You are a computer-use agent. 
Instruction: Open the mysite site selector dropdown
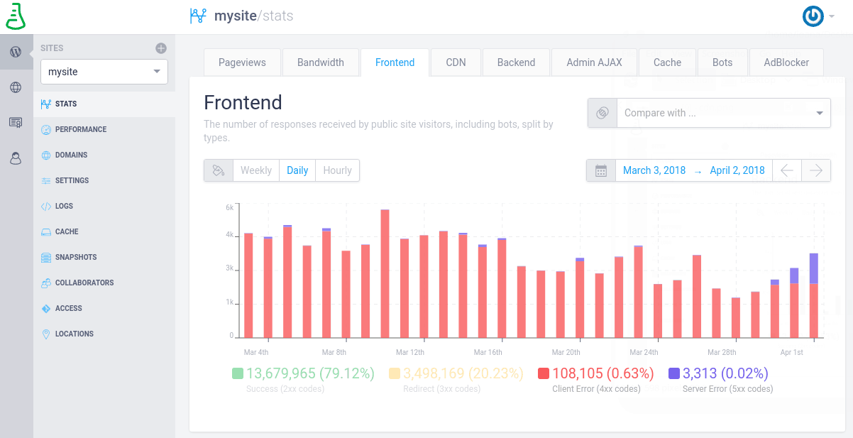[104, 72]
